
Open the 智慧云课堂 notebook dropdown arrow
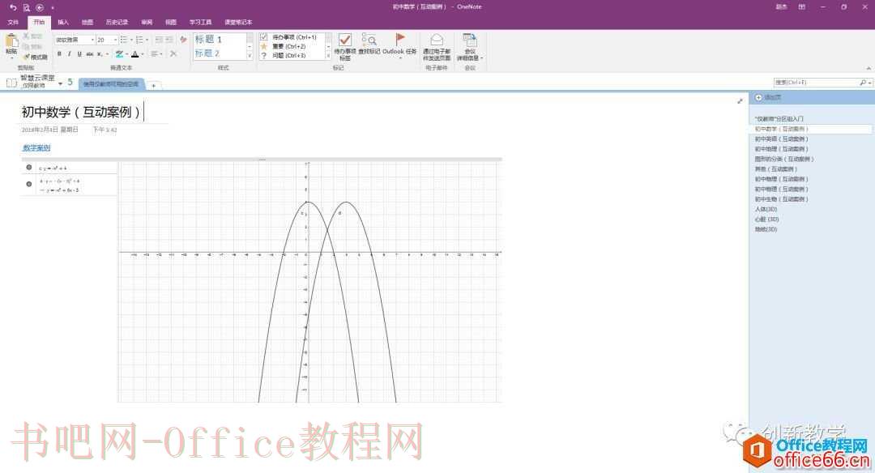coord(60,83)
